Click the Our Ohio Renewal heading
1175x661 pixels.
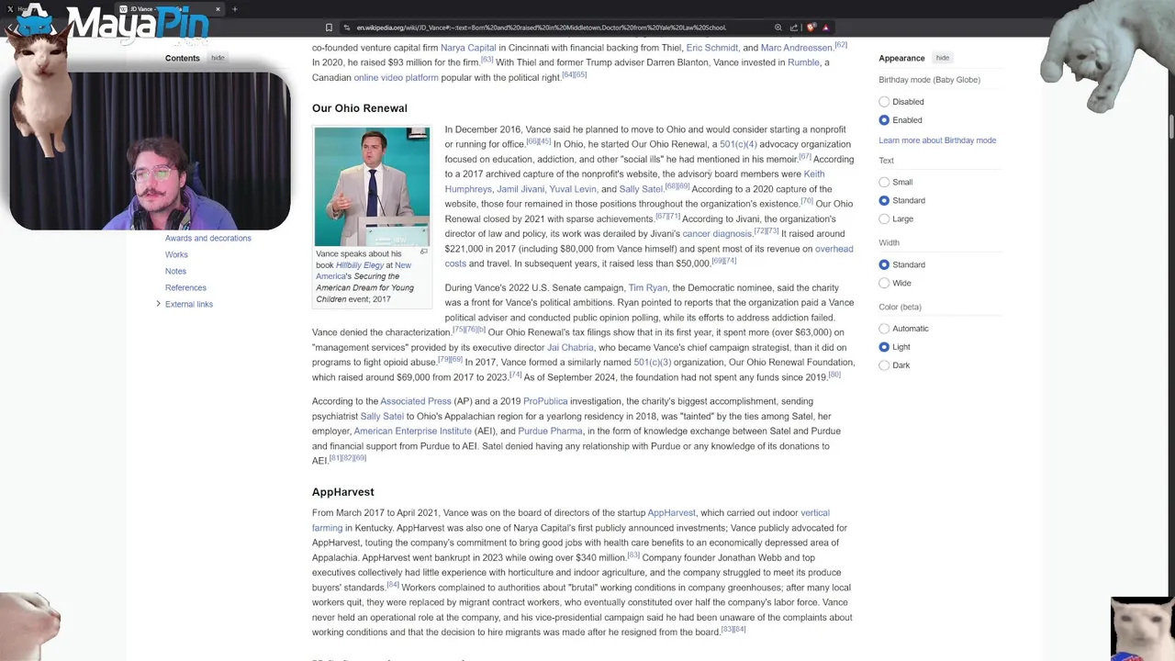(x=360, y=108)
